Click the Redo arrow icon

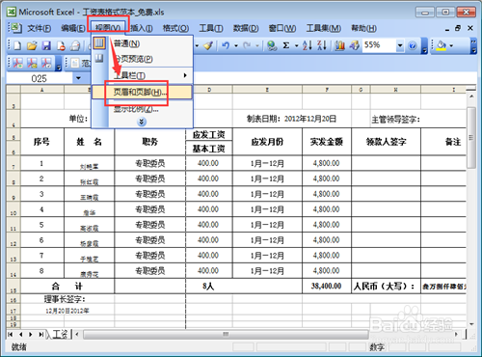click(x=247, y=45)
